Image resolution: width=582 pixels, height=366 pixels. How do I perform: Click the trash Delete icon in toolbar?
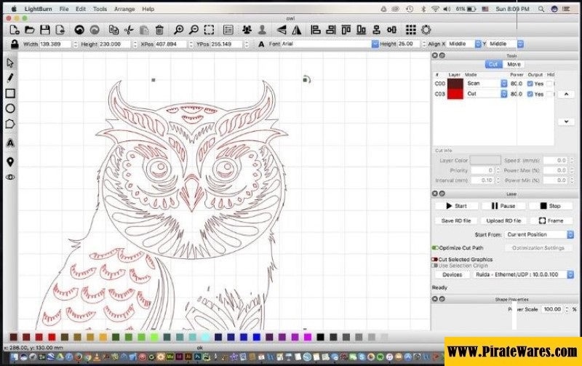160,30
